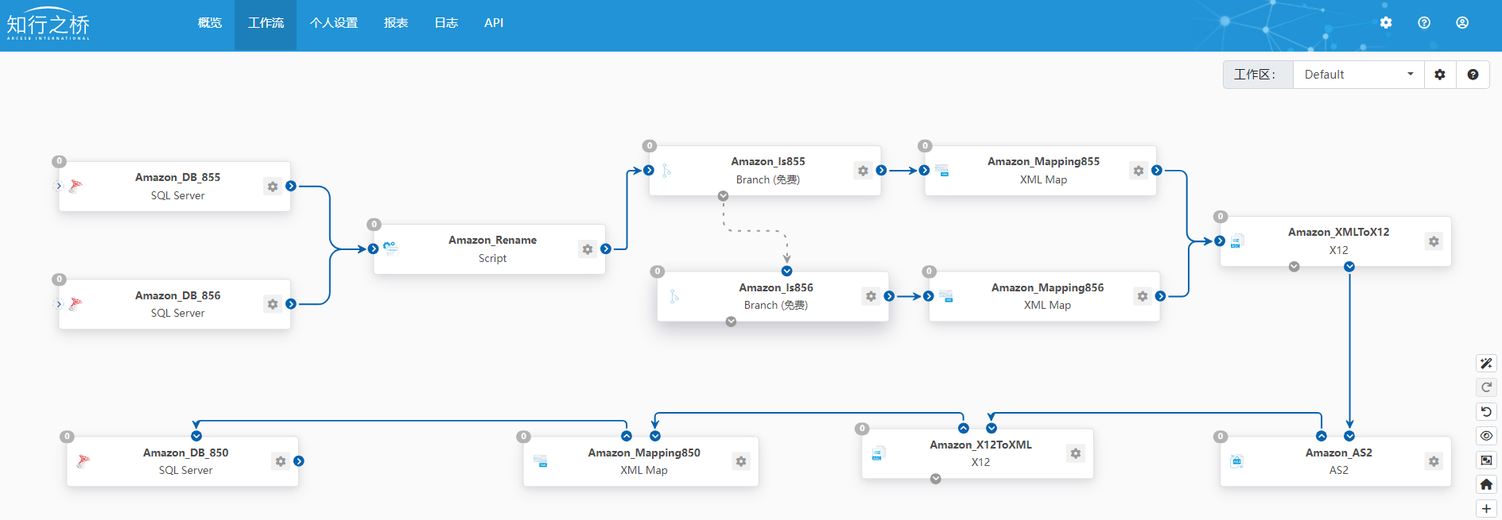1502x520 pixels.
Task: Open settings gear on Amazon_DB_855 node
Action: point(273,187)
